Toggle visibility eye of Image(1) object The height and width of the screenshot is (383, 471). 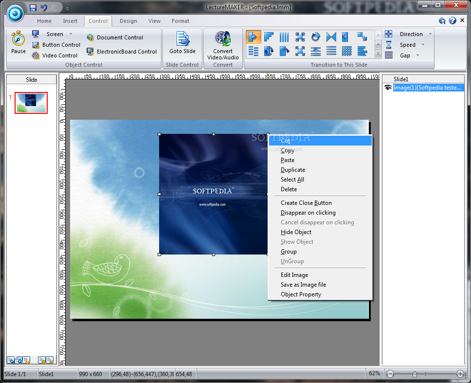(388, 88)
